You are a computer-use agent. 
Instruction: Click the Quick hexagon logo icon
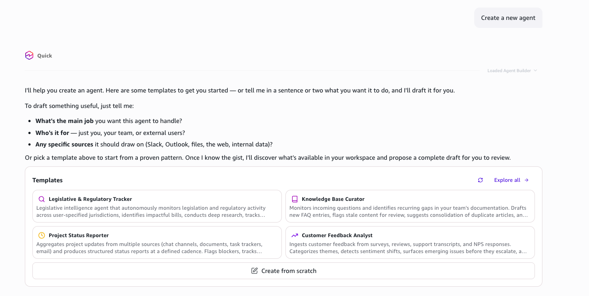coord(29,55)
